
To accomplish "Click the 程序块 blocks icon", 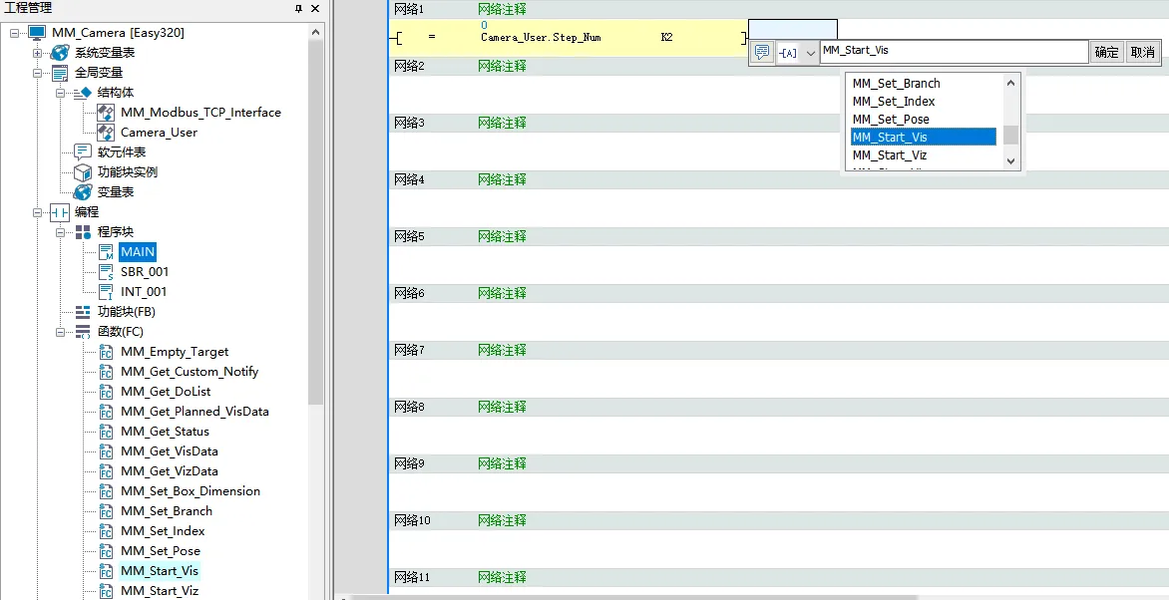I will click(x=83, y=232).
